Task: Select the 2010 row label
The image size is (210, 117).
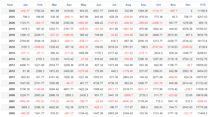Action: 12,83
